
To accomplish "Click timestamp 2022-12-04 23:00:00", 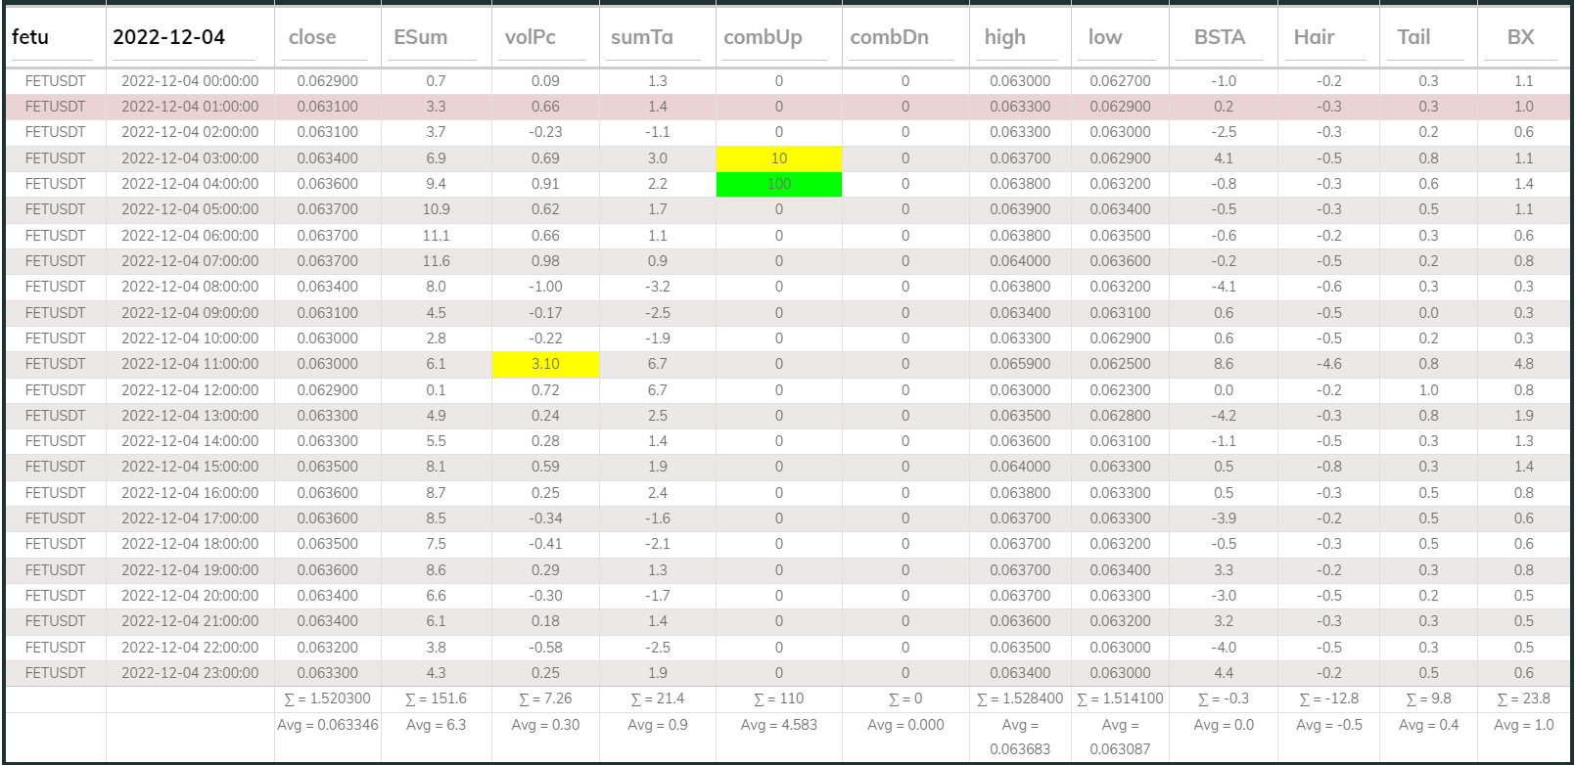I will (190, 673).
